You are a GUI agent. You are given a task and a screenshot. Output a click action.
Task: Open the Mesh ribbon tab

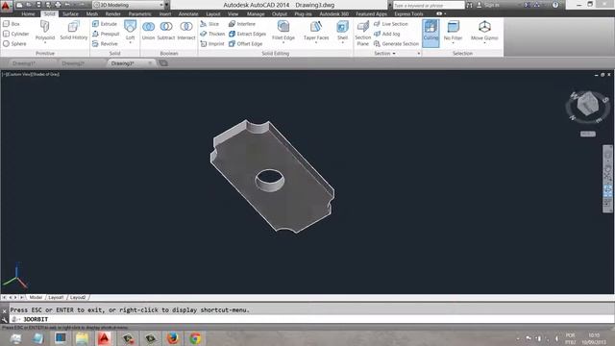coord(92,13)
